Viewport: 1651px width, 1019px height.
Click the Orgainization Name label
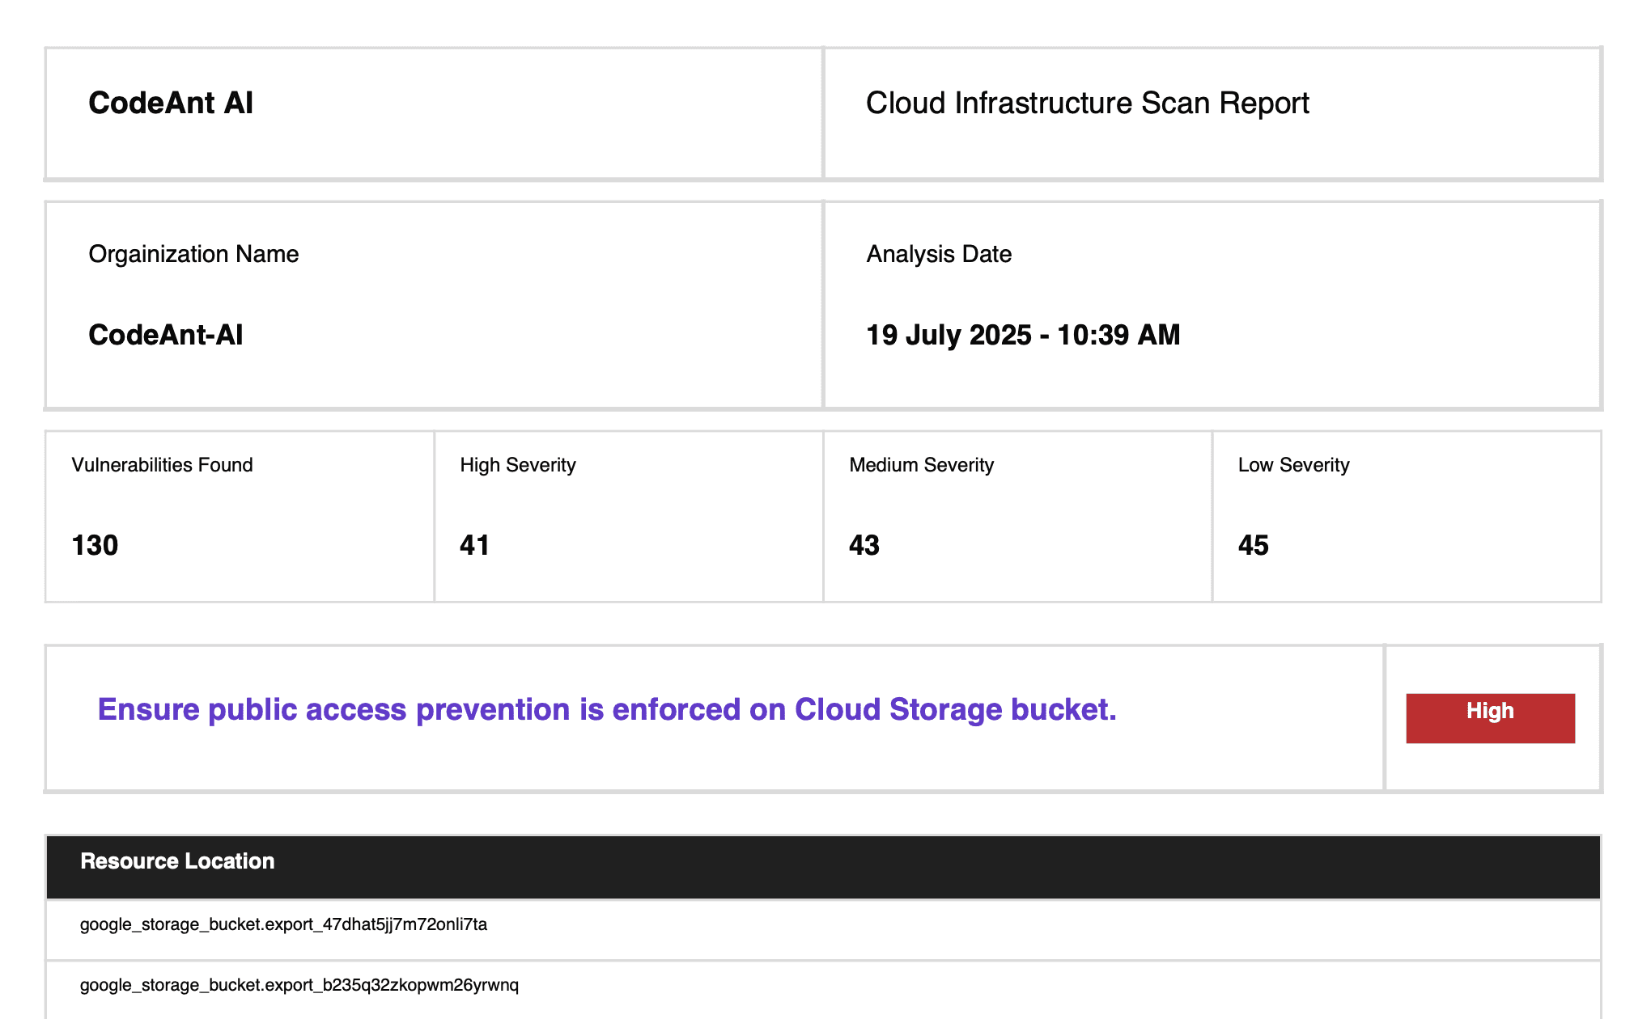[193, 254]
